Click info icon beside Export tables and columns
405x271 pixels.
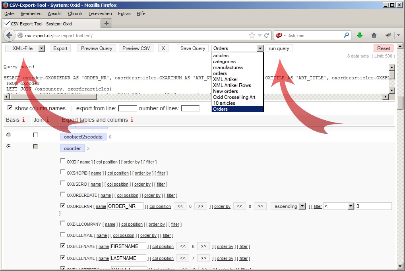(x=132, y=120)
